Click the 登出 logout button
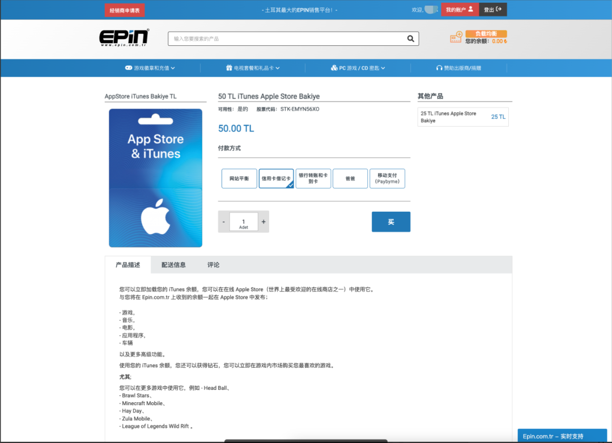 click(x=493, y=10)
